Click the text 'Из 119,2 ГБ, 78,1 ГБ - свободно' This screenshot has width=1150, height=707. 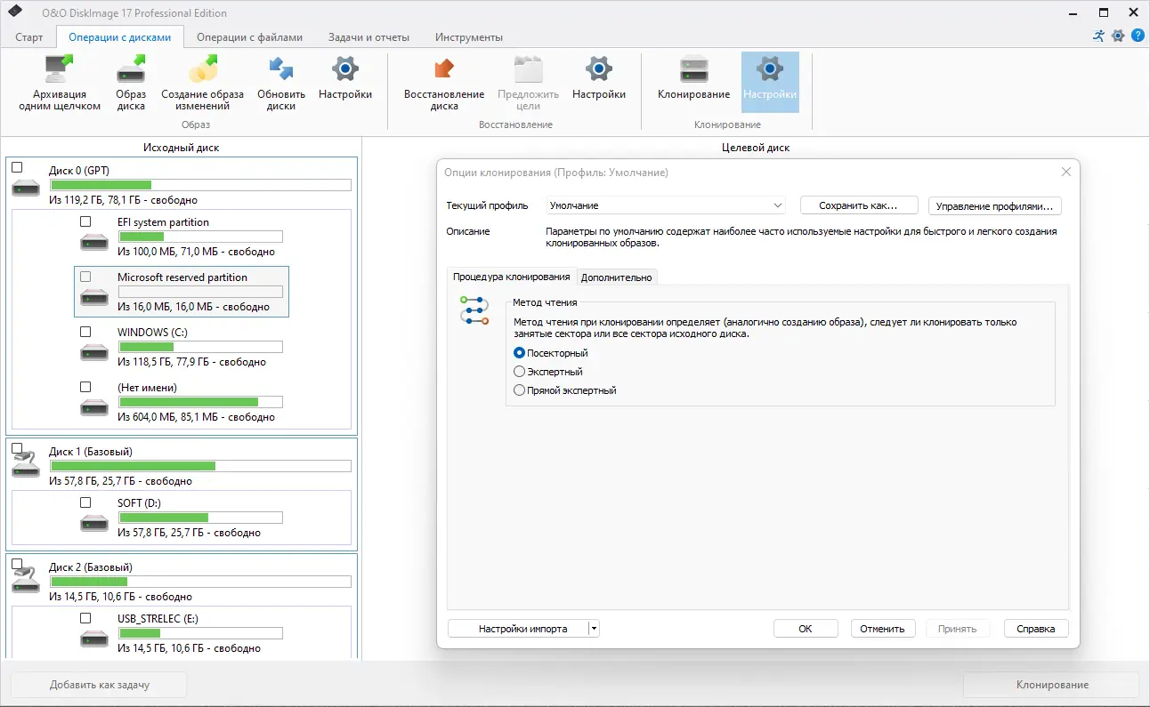(123, 200)
